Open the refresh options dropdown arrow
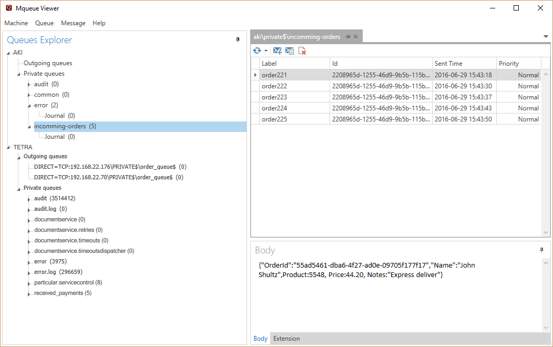The image size is (553, 347). click(266, 51)
